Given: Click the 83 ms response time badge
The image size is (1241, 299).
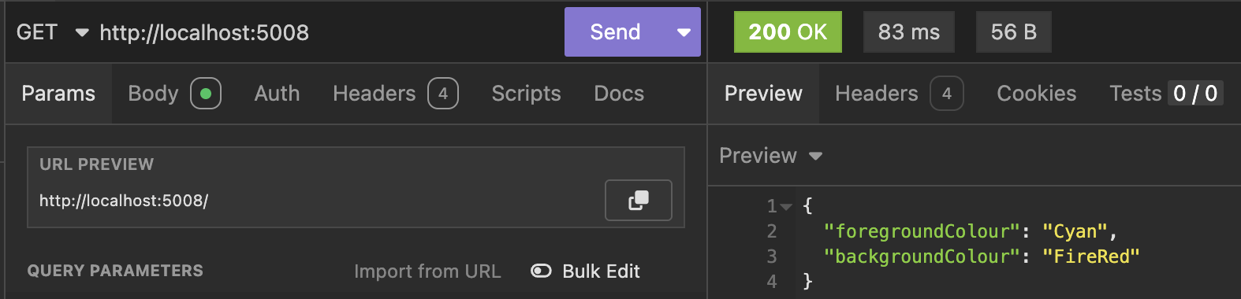Looking at the screenshot, I should (908, 32).
